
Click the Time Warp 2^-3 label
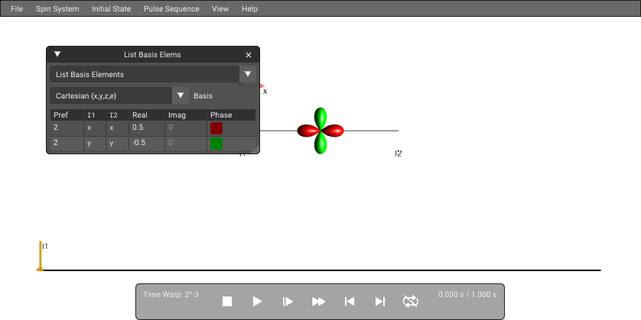pos(171,294)
